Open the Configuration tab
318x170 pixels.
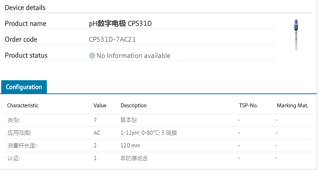coord(24,87)
